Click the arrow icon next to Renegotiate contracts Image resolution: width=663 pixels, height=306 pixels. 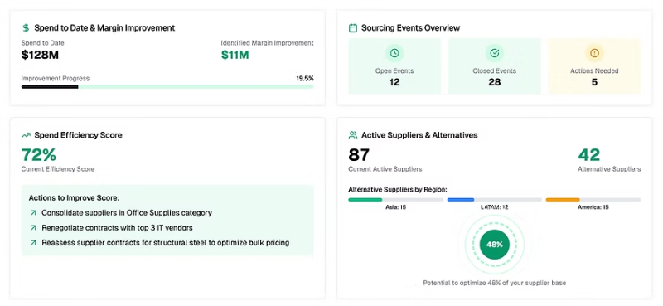click(33, 228)
